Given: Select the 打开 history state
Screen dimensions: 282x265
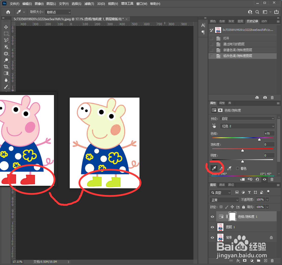Looking at the screenshot, I should (243, 38).
